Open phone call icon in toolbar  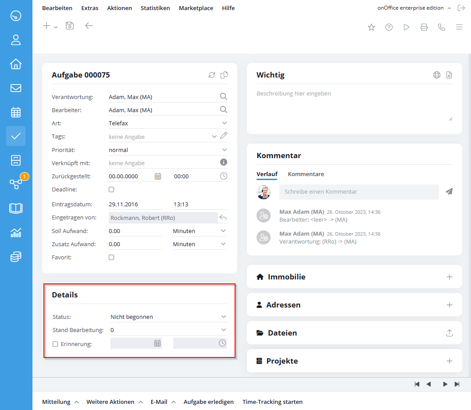(x=441, y=27)
